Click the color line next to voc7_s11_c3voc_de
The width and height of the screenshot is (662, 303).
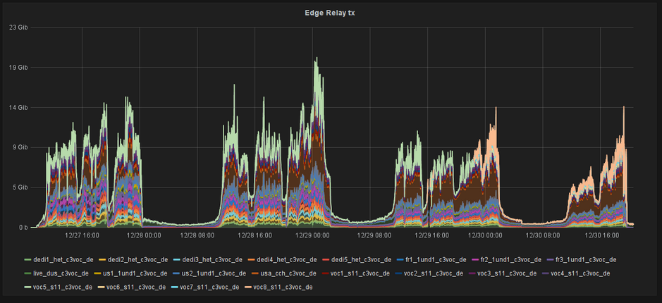(174, 287)
